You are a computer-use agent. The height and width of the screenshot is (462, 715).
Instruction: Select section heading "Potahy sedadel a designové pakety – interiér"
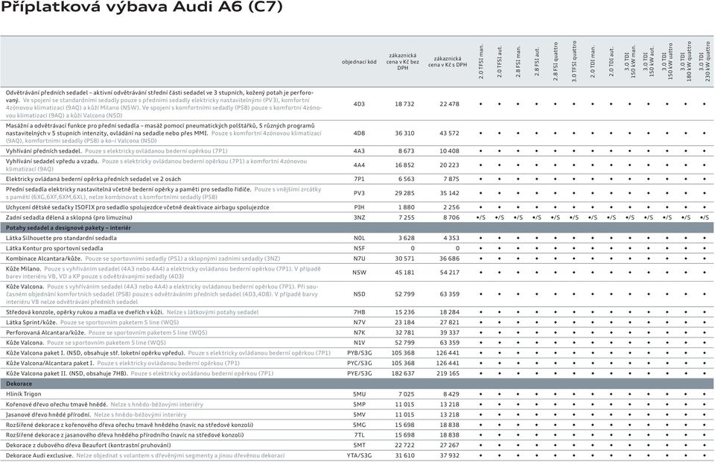69,227
